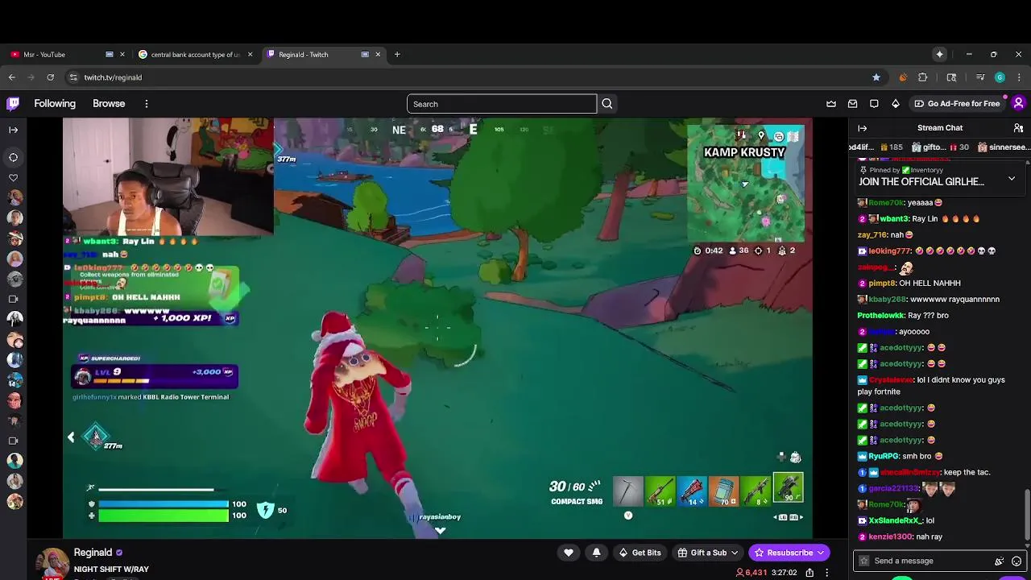Click the chat username kenzie1300
Viewport: 1031px width, 580px height.
(x=891, y=536)
